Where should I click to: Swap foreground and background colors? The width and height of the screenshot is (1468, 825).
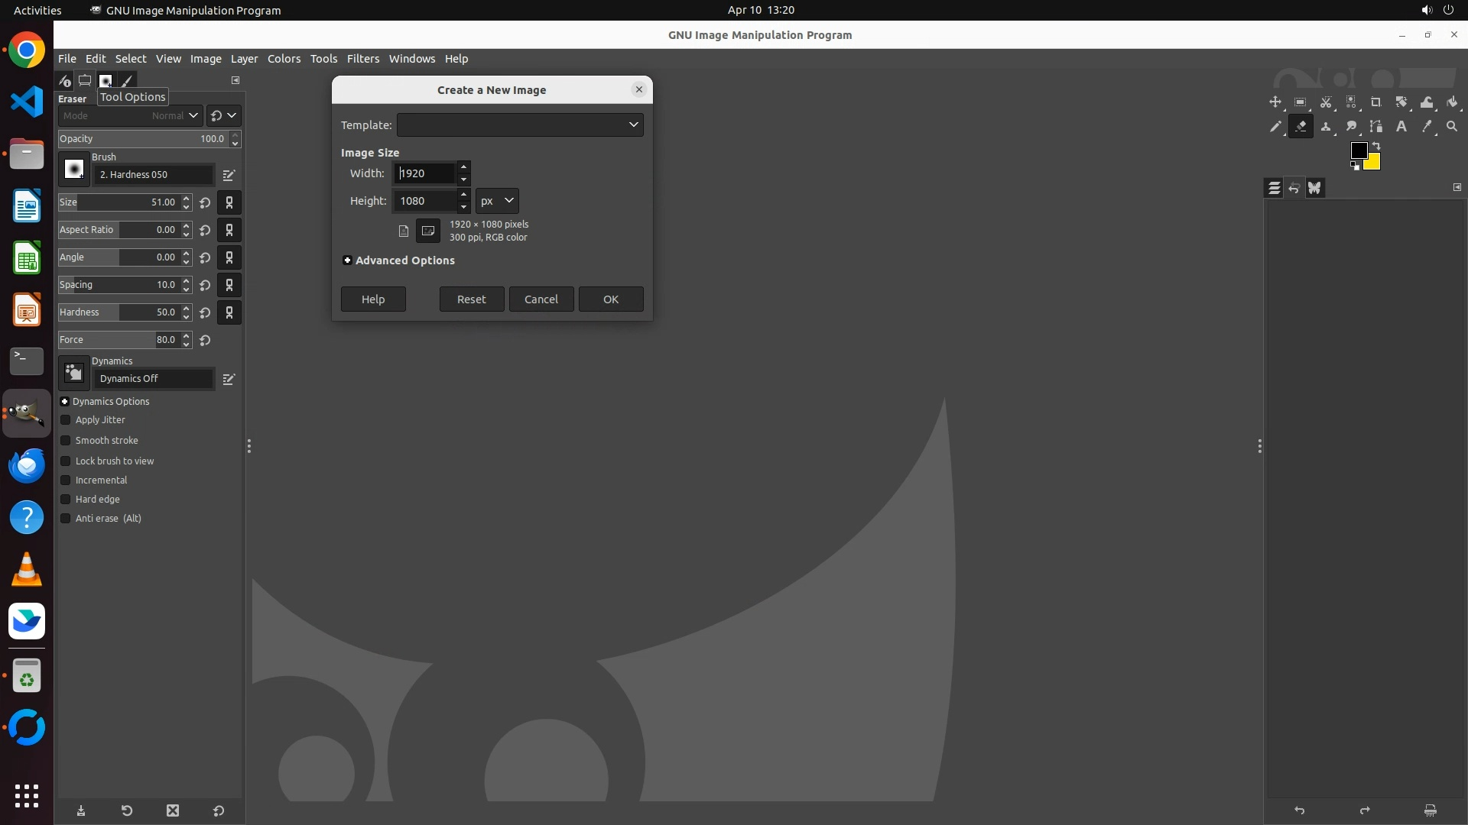pos(1376,145)
